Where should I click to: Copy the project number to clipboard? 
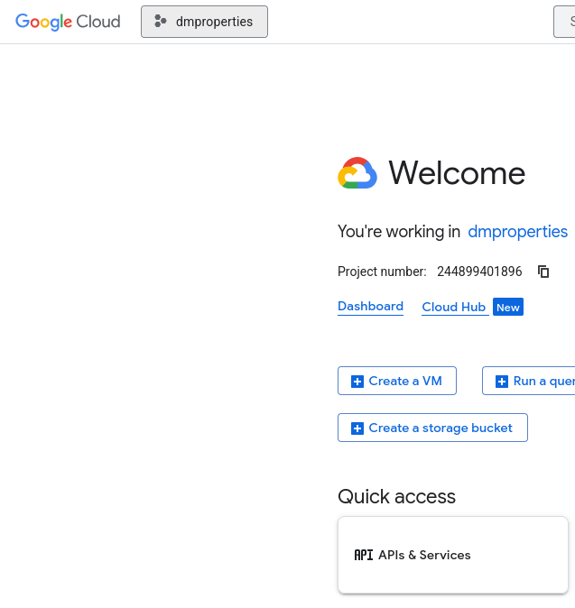pos(543,272)
